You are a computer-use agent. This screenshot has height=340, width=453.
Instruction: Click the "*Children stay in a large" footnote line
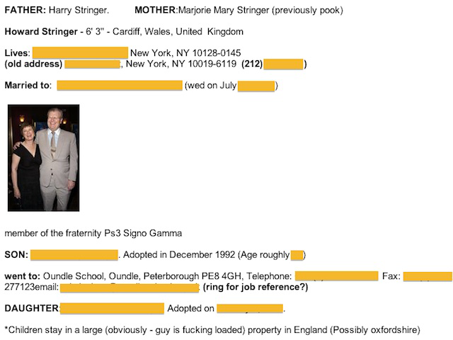212,330
